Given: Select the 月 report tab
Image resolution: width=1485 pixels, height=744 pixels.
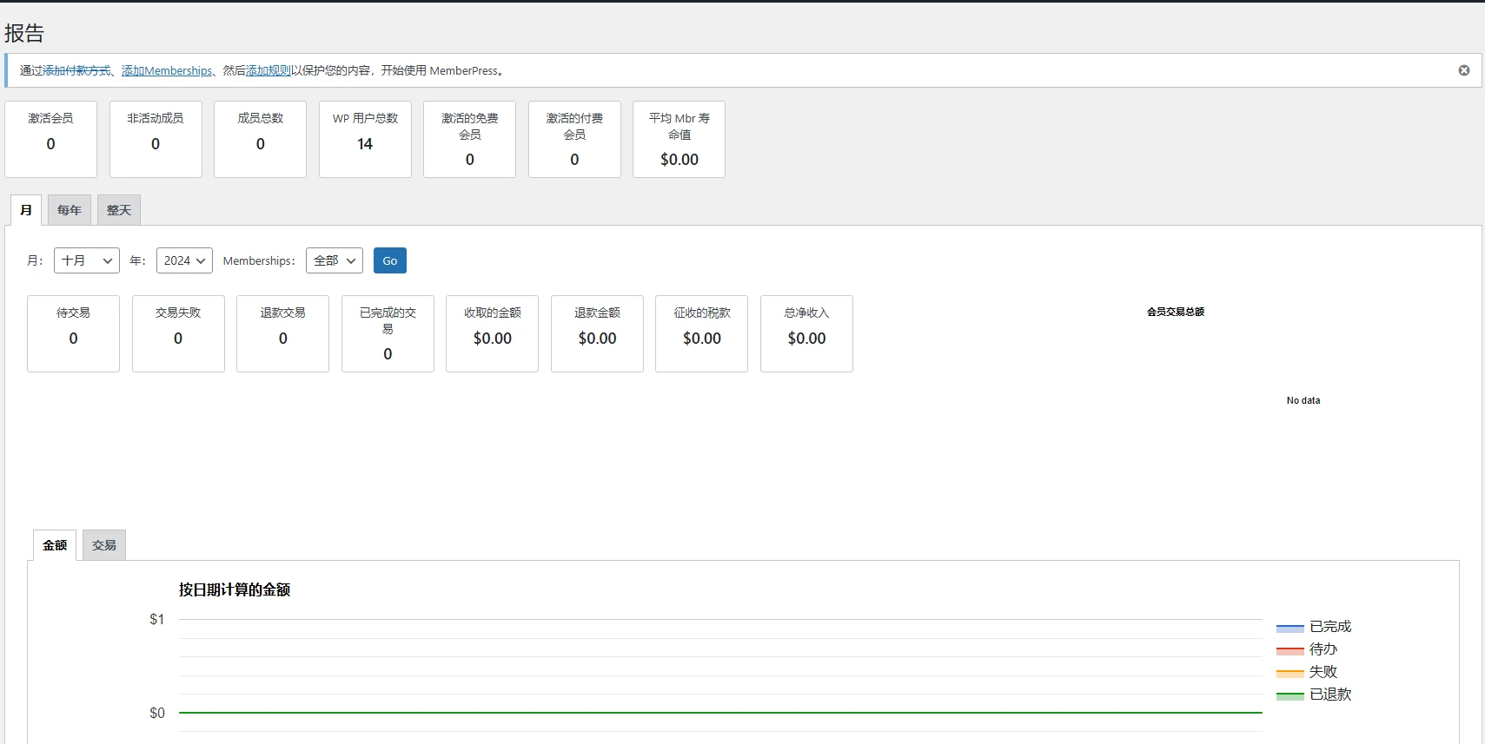Looking at the screenshot, I should [26, 210].
